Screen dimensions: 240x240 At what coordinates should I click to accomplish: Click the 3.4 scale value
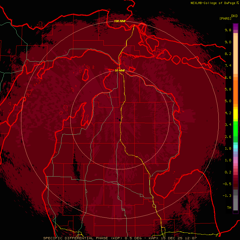point(228,125)
